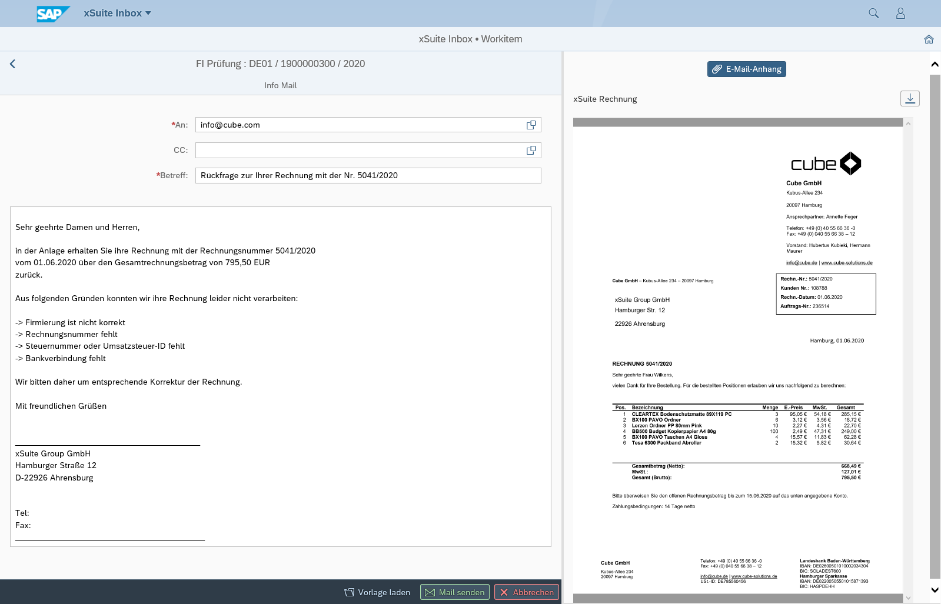The image size is (941, 604).
Task: Navigate back with the left chevron
Action: coord(12,64)
